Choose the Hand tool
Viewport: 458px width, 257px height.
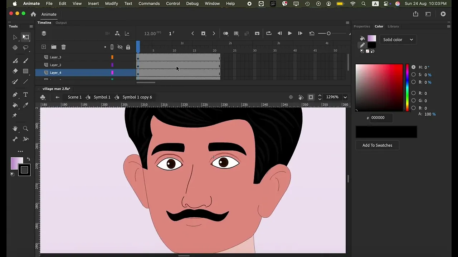tap(15, 128)
